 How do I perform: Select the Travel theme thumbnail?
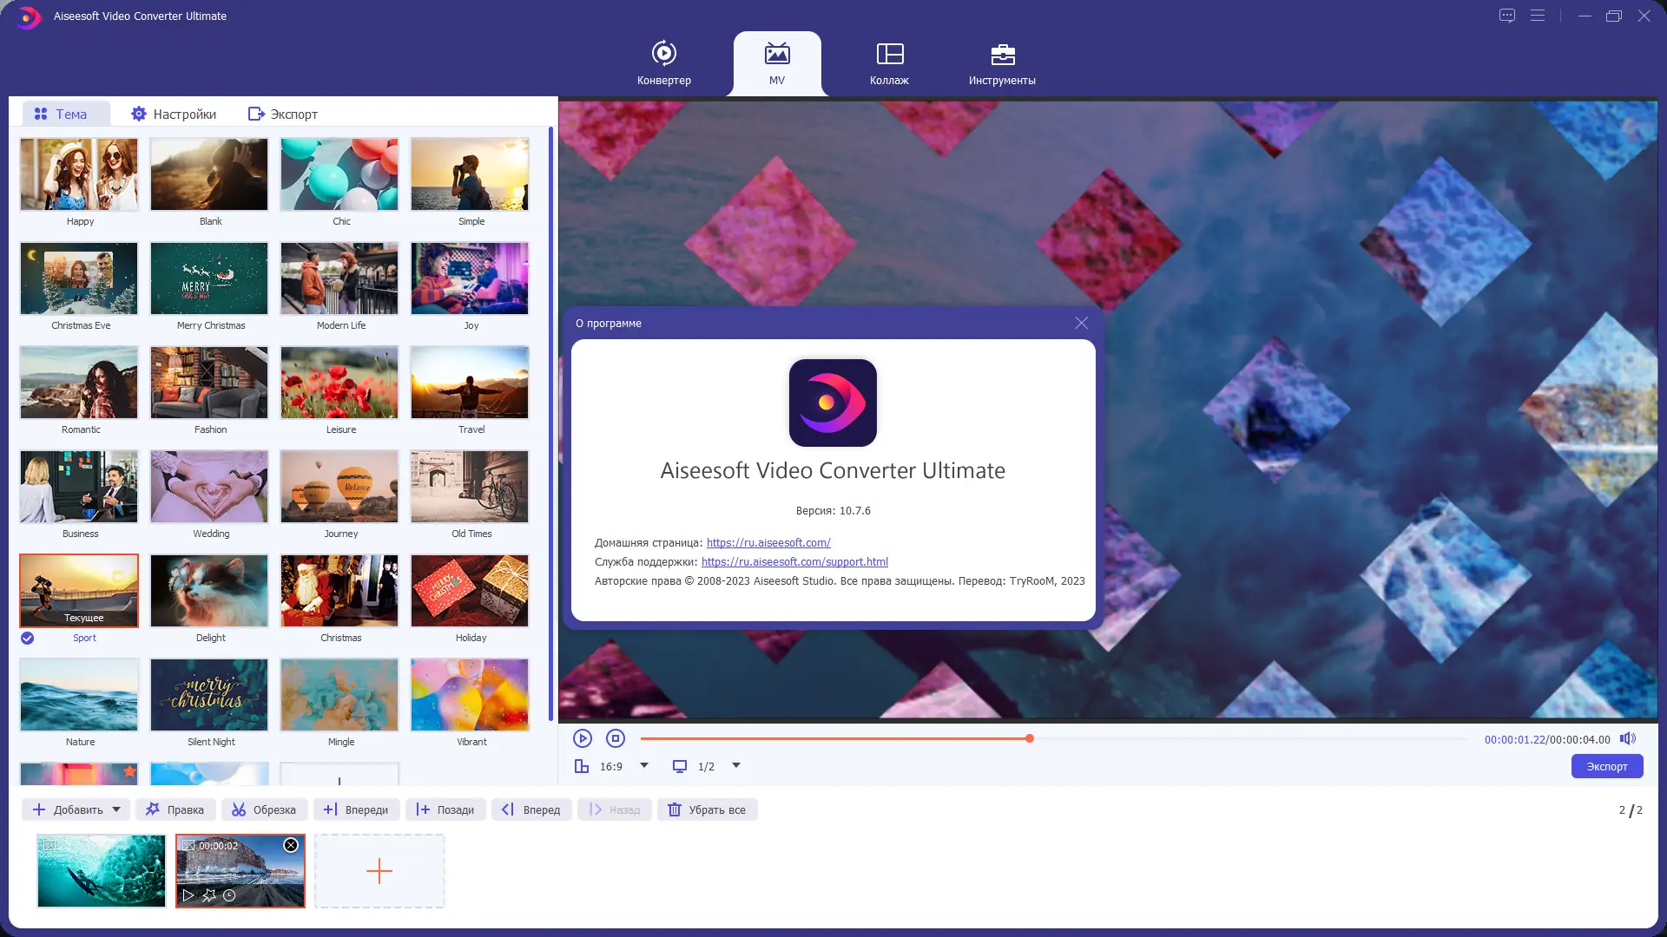470,382
